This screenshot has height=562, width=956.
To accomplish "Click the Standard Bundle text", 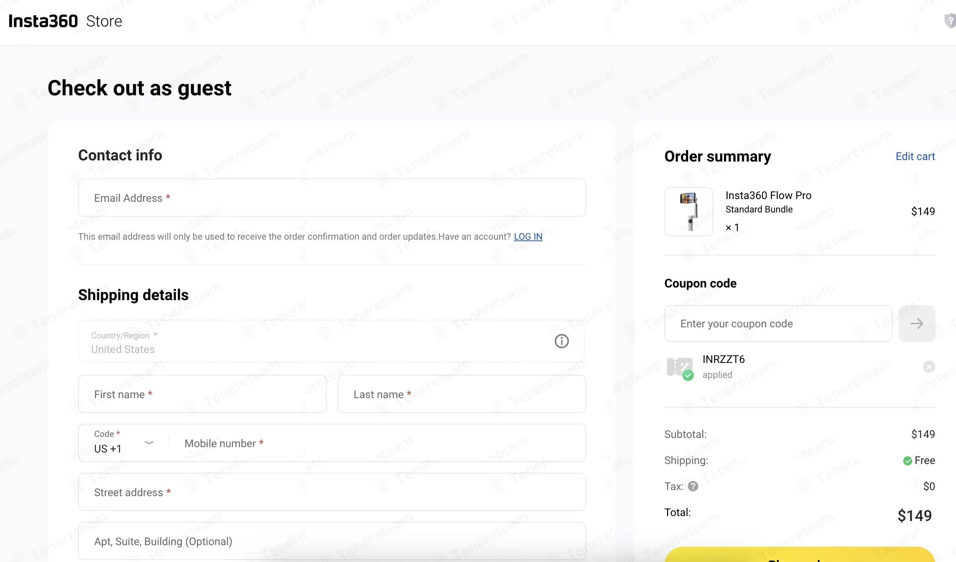I will coord(759,209).
